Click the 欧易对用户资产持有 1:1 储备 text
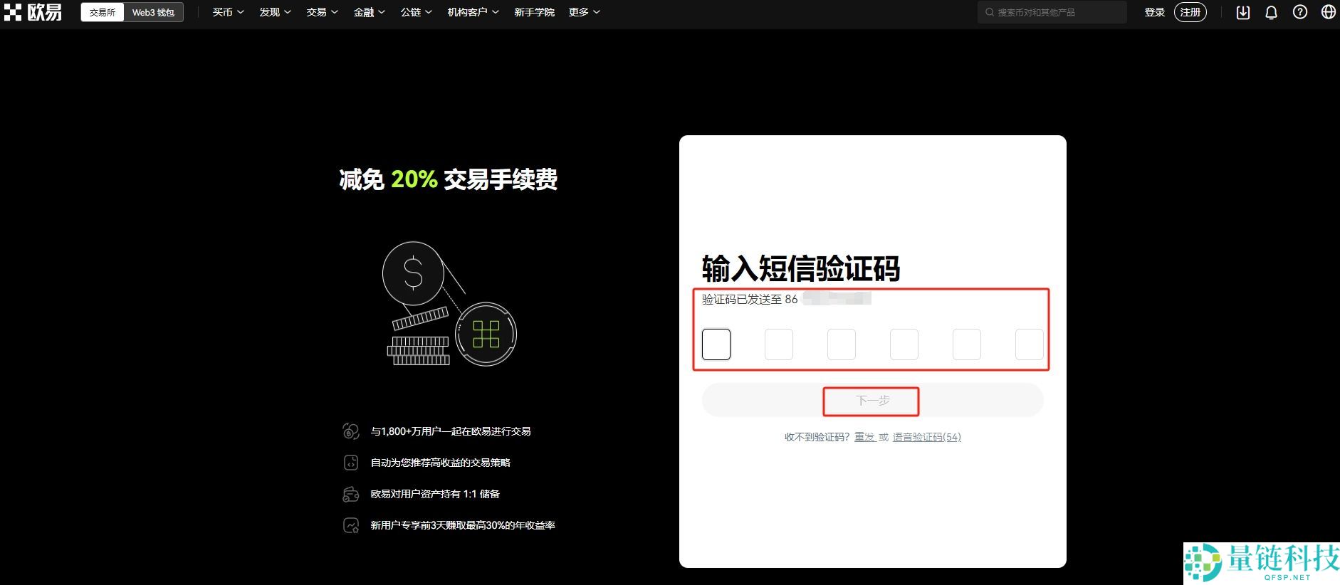The height and width of the screenshot is (585, 1340). (x=435, y=494)
